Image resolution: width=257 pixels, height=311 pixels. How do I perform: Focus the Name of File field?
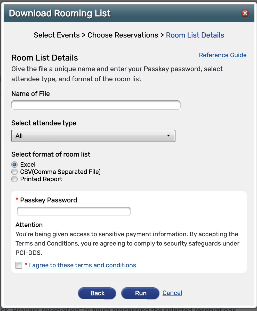[96, 105]
